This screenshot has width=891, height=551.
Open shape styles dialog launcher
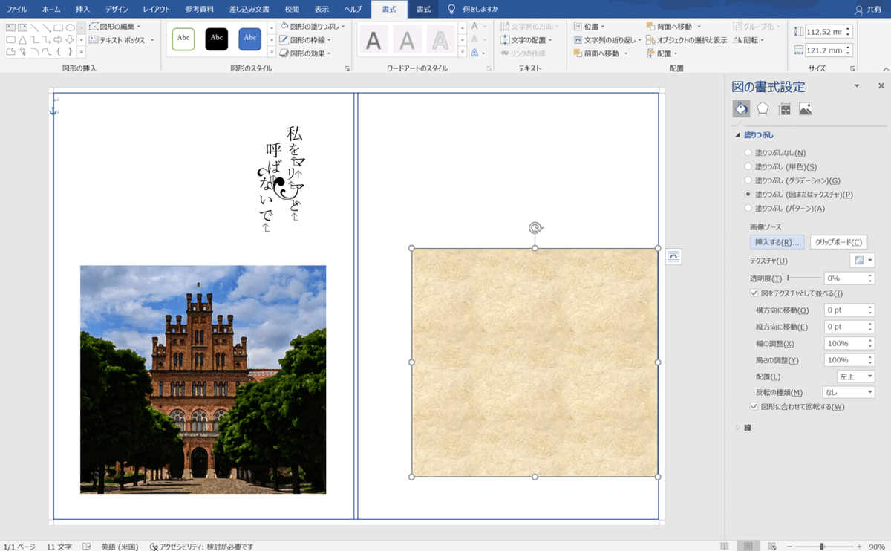pyautogui.click(x=347, y=68)
